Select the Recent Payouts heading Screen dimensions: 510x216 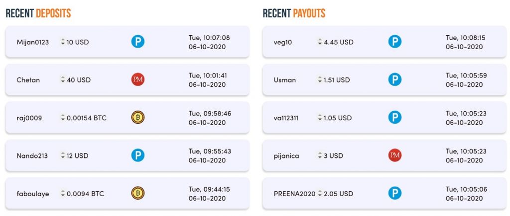click(294, 13)
